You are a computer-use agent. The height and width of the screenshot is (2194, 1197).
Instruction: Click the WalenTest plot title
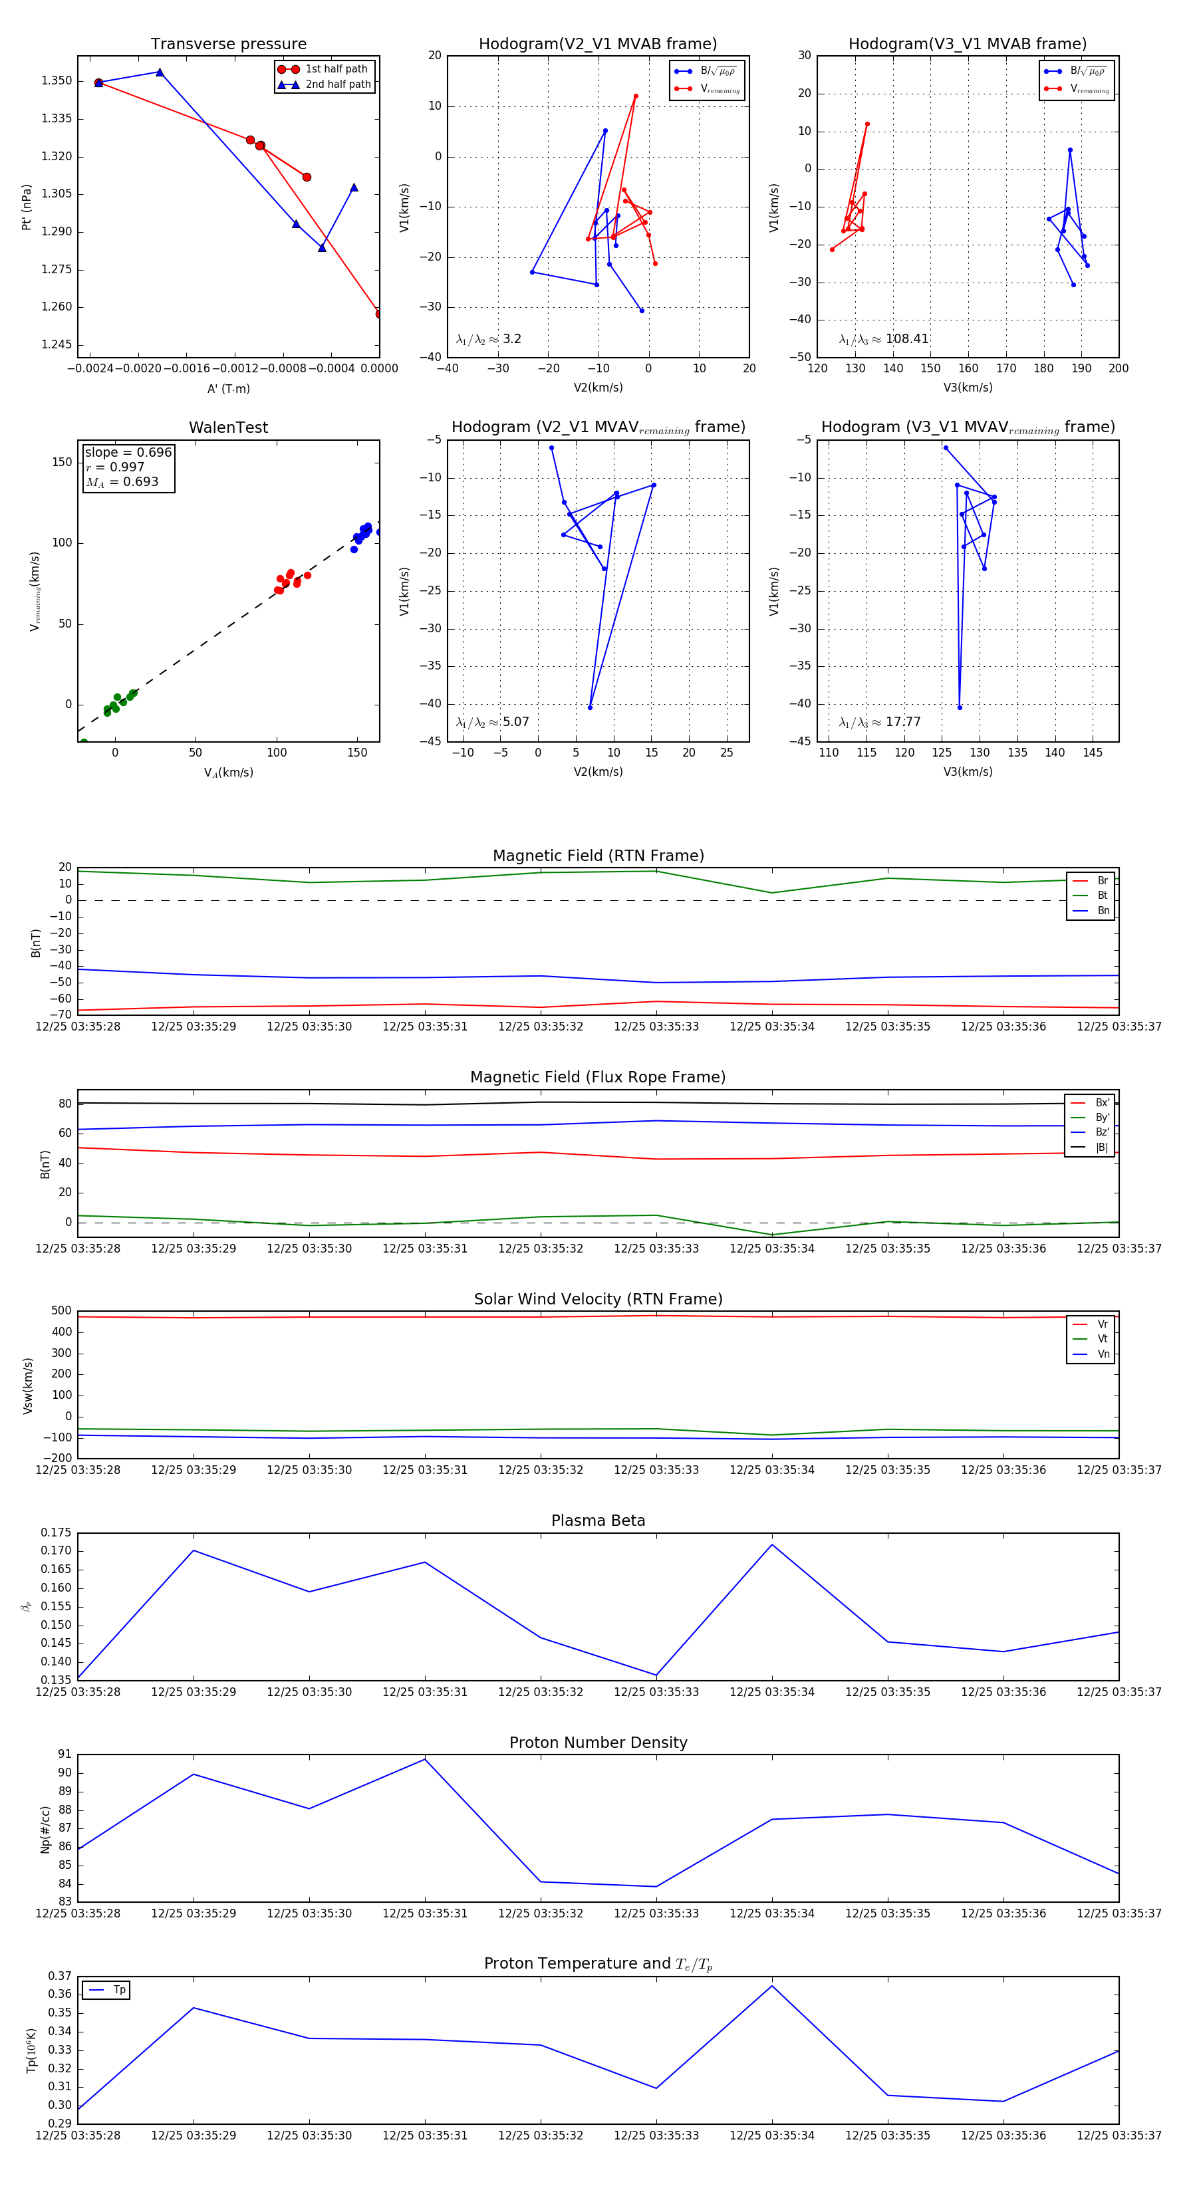click(228, 427)
